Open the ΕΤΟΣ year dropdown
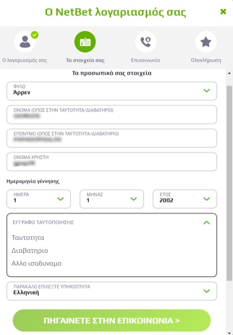Viewport: 233px width, 335px height. point(185,199)
